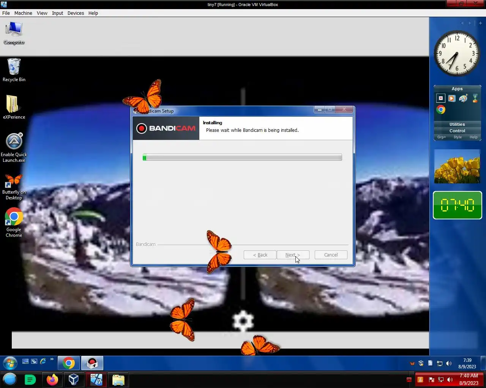The width and height of the screenshot is (486, 388).
Task: Open host volume speaker icon
Action: (450, 380)
